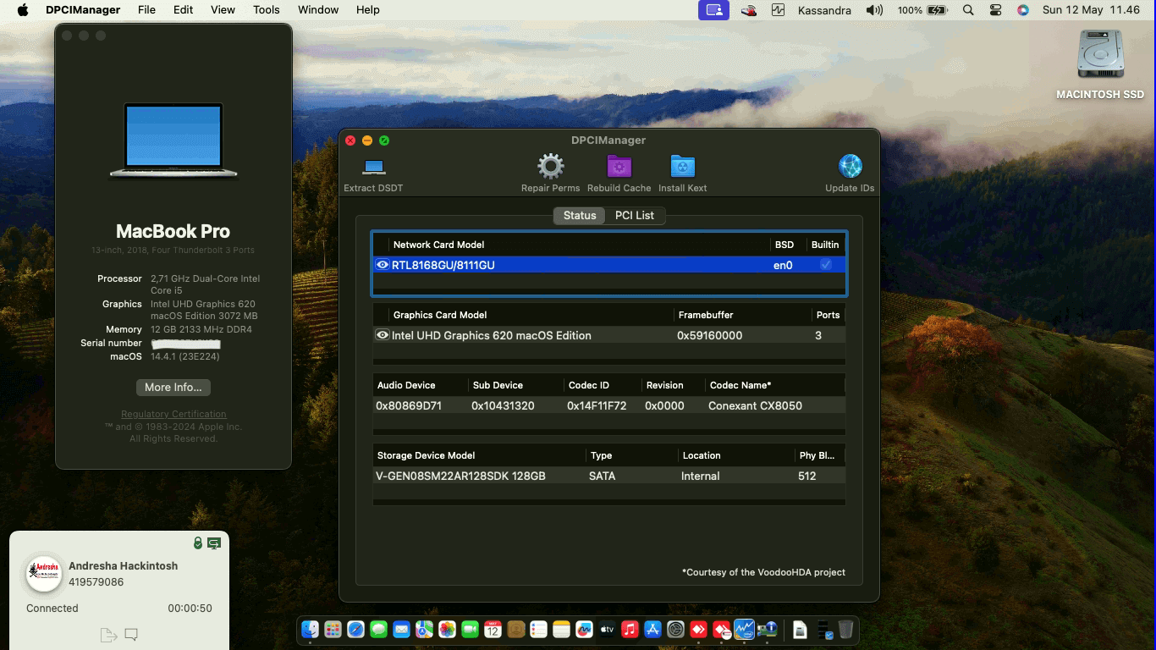1156x650 pixels.
Task: Open the Edit menu
Action: 183,10
